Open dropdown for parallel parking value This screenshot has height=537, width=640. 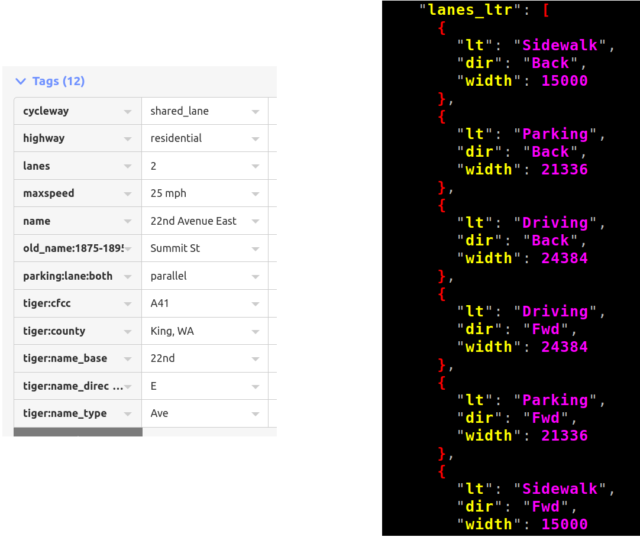coord(256,277)
